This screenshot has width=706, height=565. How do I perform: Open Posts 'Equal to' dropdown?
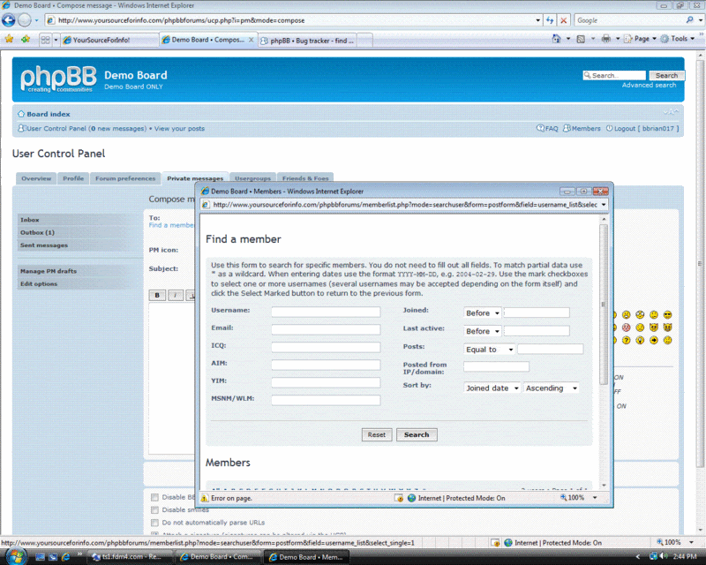pyautogui.click(x=490, y=350)
